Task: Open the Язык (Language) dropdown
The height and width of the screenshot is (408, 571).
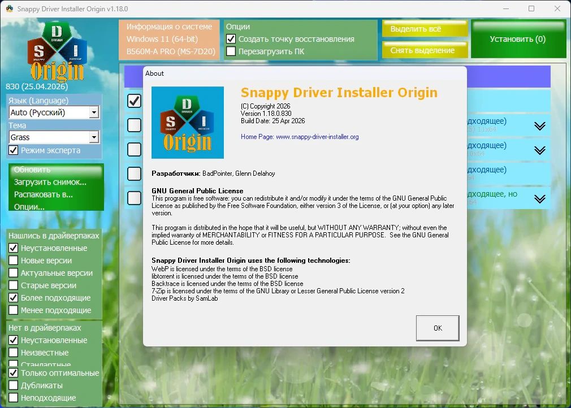Action: pos(54,112)
